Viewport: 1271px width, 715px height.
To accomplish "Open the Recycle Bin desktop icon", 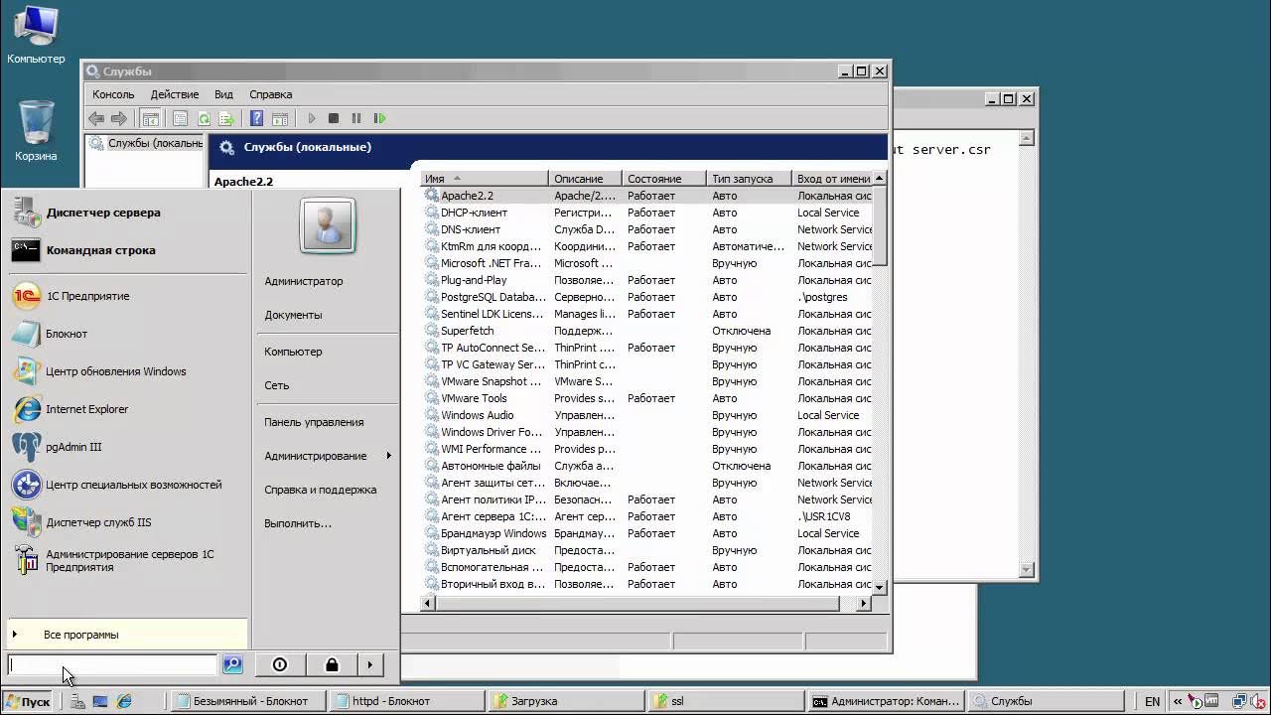I will pyautogui.click(x=36, y=130).
